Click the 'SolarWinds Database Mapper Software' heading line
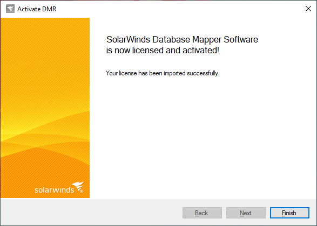The height and width of the screenshot is (226, 317). coord(182,39)
